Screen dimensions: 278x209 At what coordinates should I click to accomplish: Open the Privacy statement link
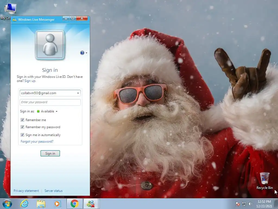click(26, 191)
